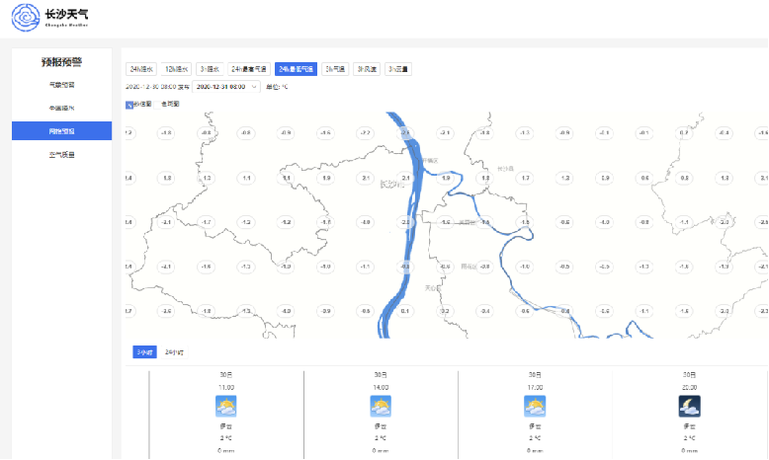Switch to the 24h降水 tab

click(141, 69)
